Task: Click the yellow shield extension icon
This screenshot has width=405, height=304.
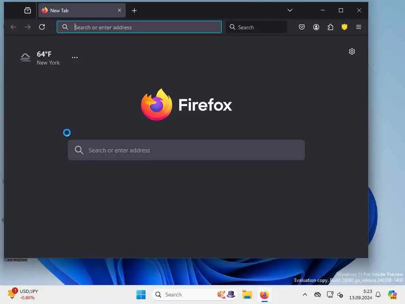Action: pos(344,27)
